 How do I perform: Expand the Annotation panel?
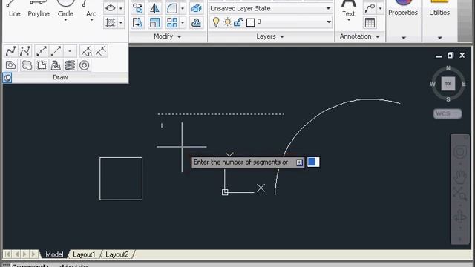pyautogui.click(x=359, y=36)
